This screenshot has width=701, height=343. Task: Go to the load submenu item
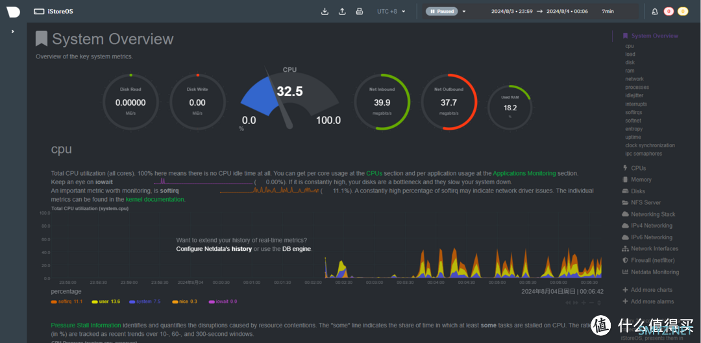tap(630, 54)
